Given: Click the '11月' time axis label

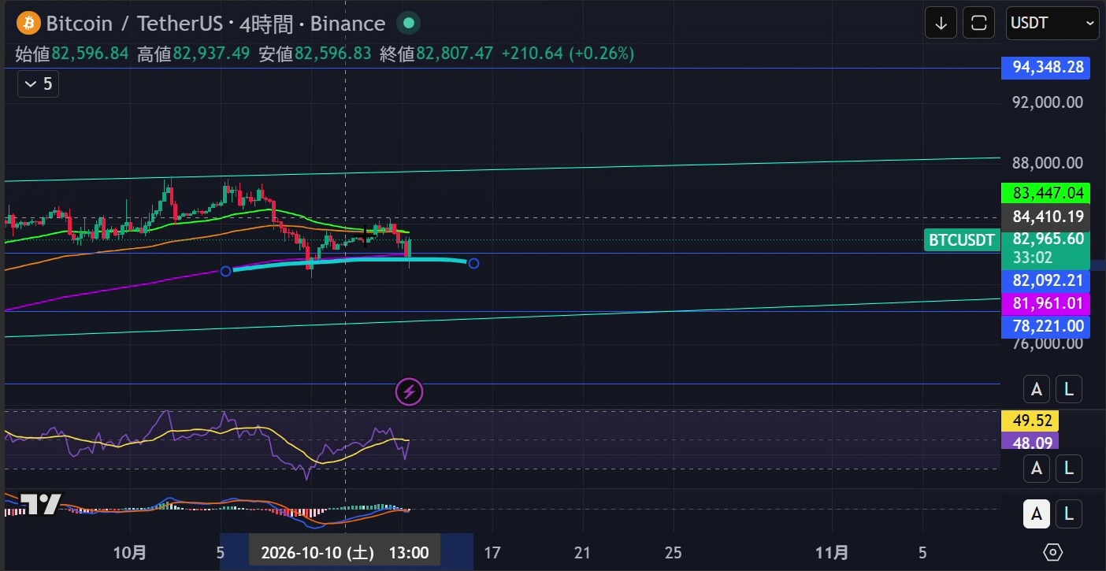Looking at the screenshot, I should point(832,552).
